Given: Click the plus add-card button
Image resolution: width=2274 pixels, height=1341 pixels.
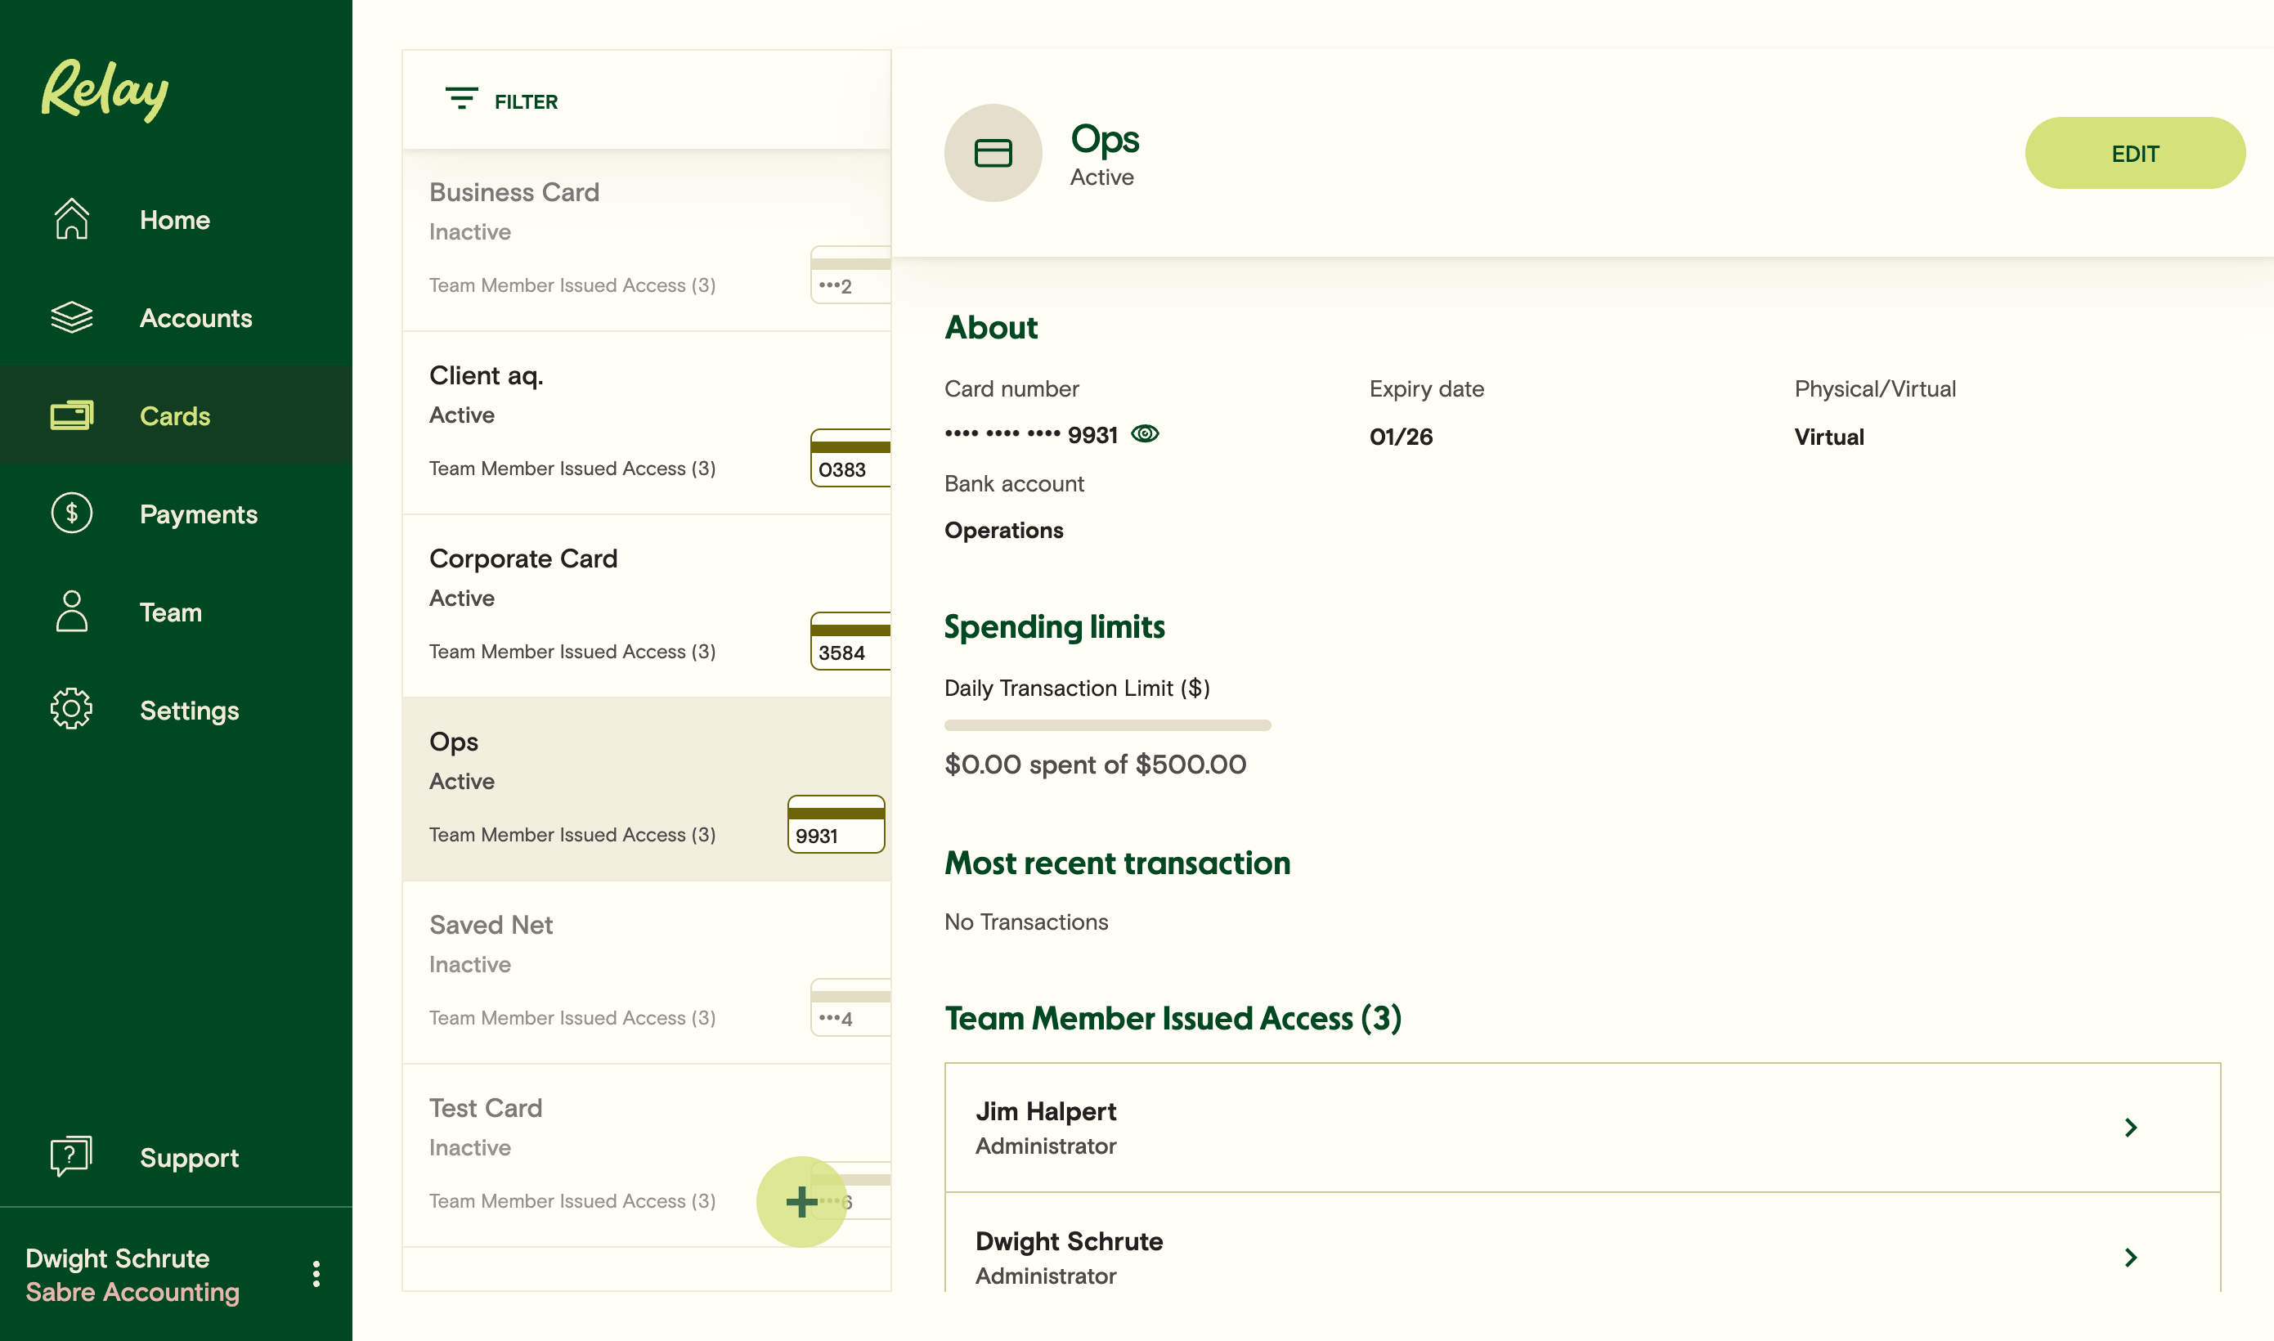Looking at the screenshot, I should coord(801,1201).
